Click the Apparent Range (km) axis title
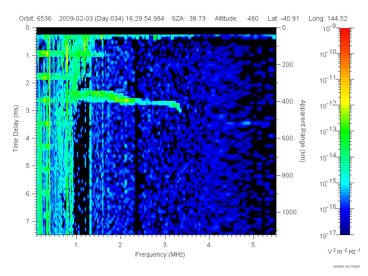 (303, 131)
